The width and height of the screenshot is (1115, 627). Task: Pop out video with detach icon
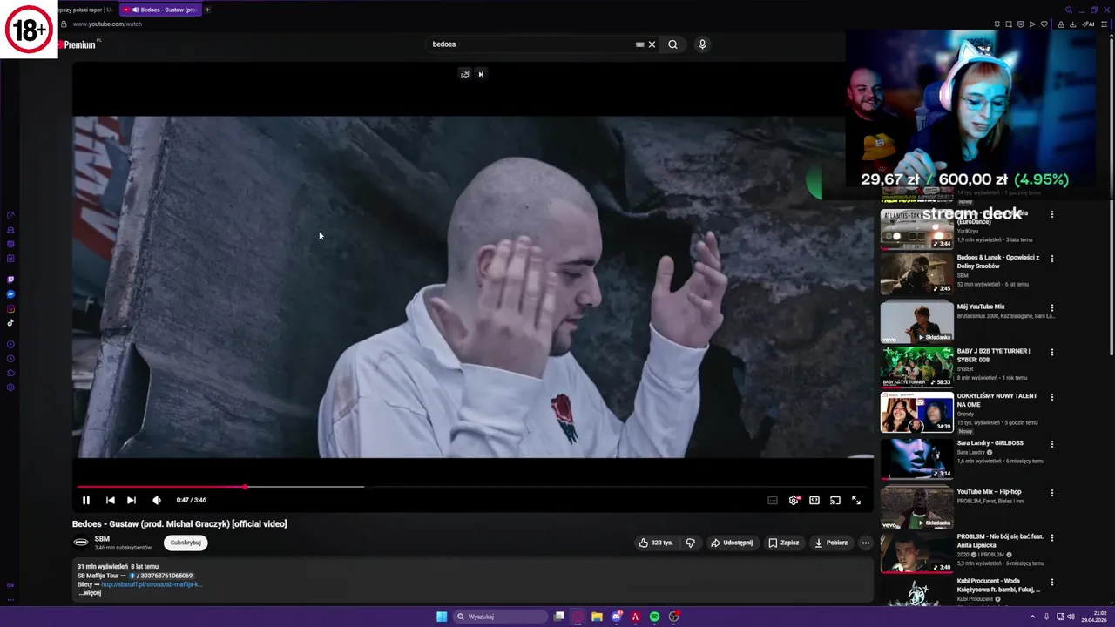point(464,74)
